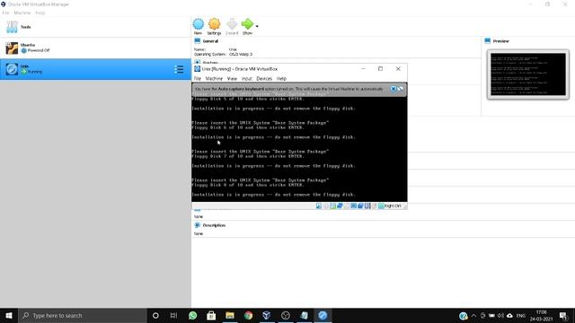Select Tools in the Manager sidebar
Image resolution: width=575 pixels, height=323 pixels.
(x=95, y=27)
